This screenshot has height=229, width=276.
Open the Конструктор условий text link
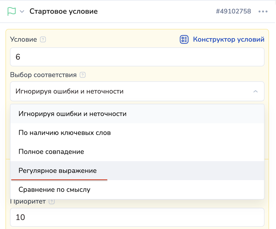pos(229,39)
